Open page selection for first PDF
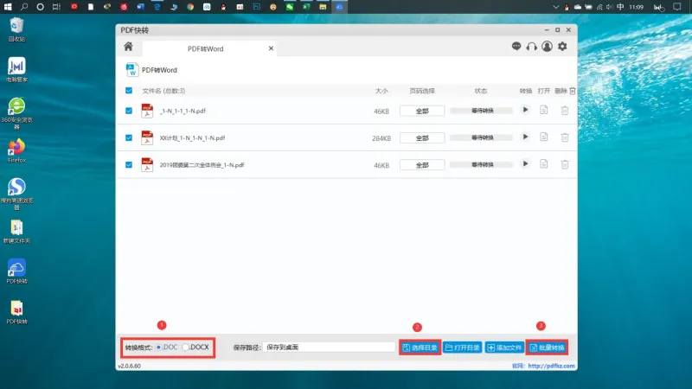 click(x=422, y=111)
